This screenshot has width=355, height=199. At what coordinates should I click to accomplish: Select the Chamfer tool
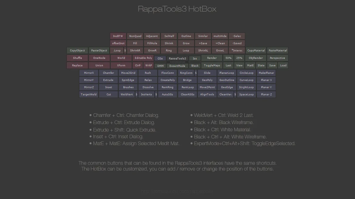[x=108, y=73]
